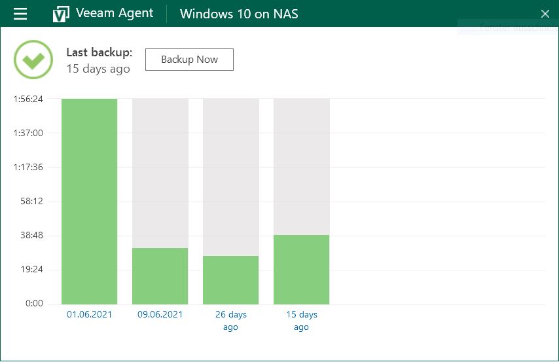The width and height of the screenshot is (559, 362).
Task: Select the 15 days ago backup bar
Action: pyautogui.click(x=301, y=270)
